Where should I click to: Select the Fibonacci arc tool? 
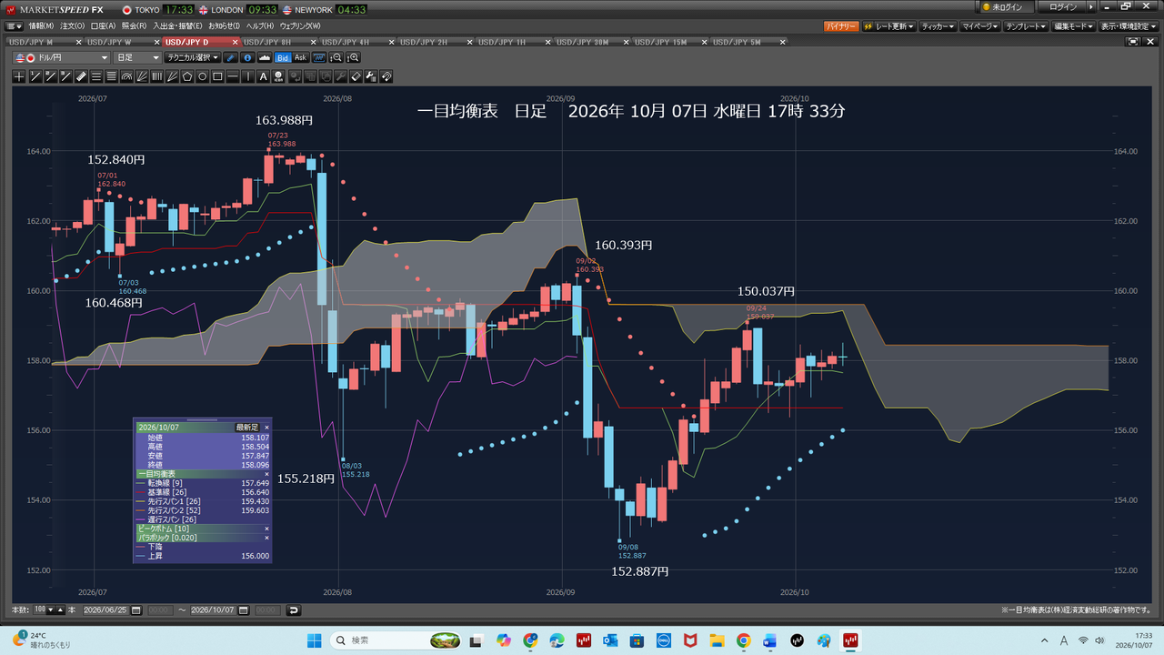click(x=126, y=76)
